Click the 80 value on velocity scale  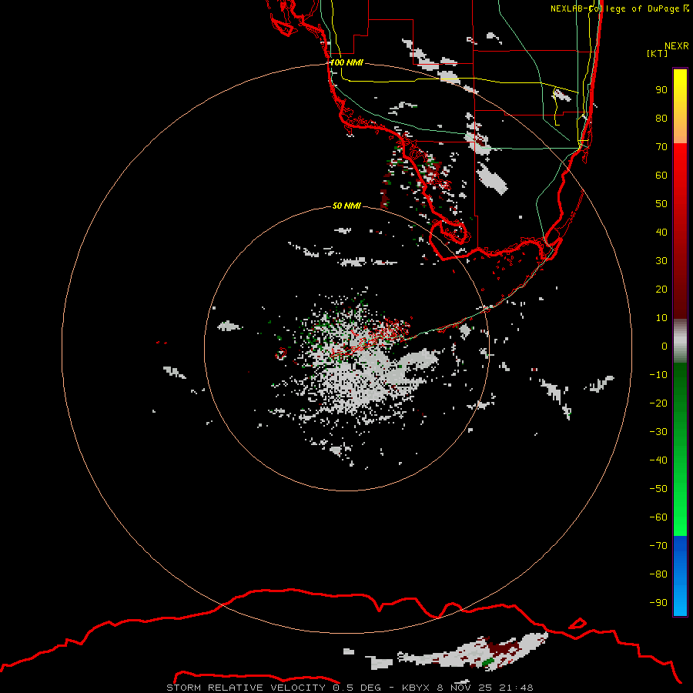point(661,118)
